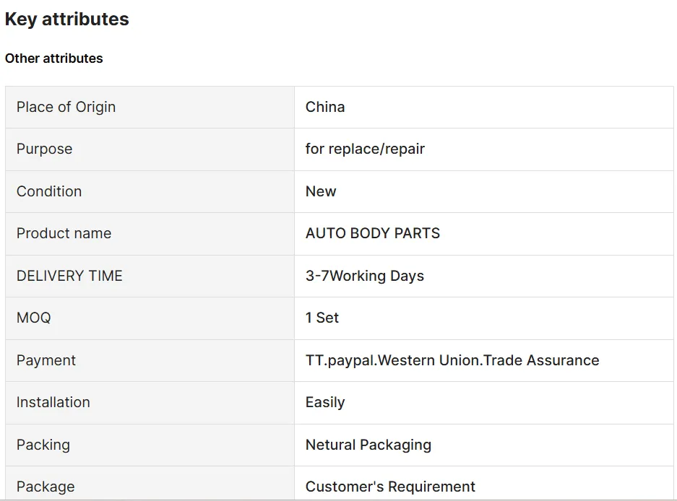
Task: Click the 1 Set value
Action: 322,318
